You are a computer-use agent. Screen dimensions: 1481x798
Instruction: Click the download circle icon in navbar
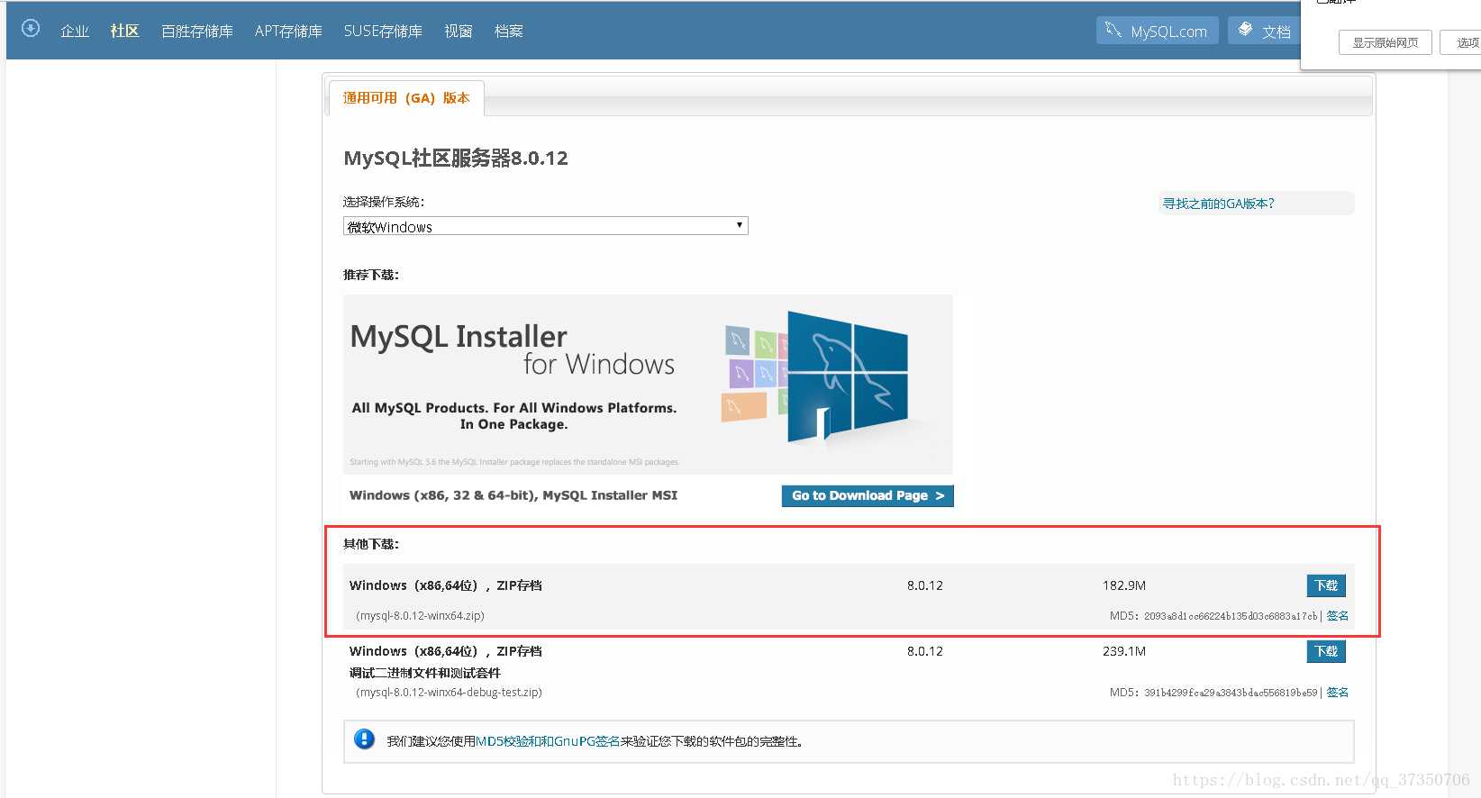[x=31, y=29]
